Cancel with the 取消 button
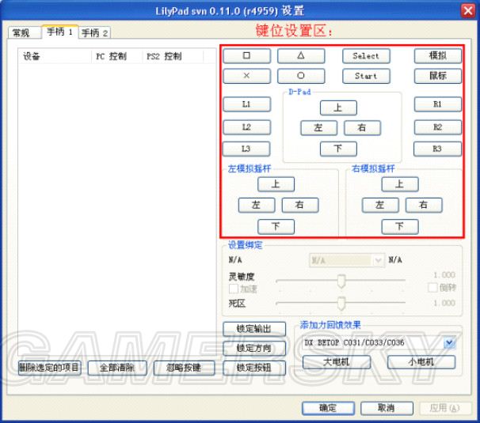Viewport: 480px width, 423px height. click(x=387, y=408)
